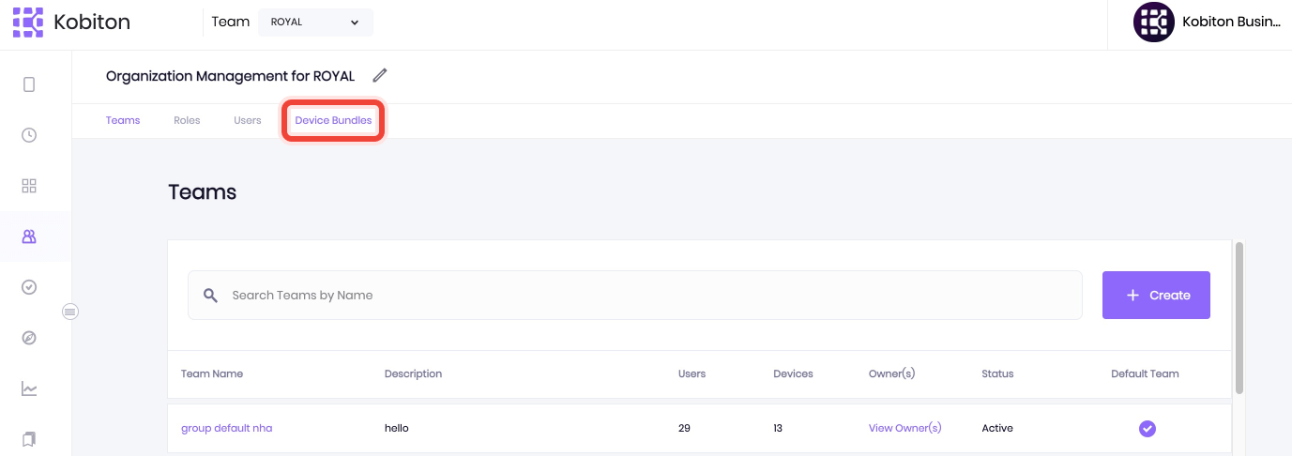1292x457 pixels.
Task: Click View Owner(s) link
Action: (x=904, y=428)
